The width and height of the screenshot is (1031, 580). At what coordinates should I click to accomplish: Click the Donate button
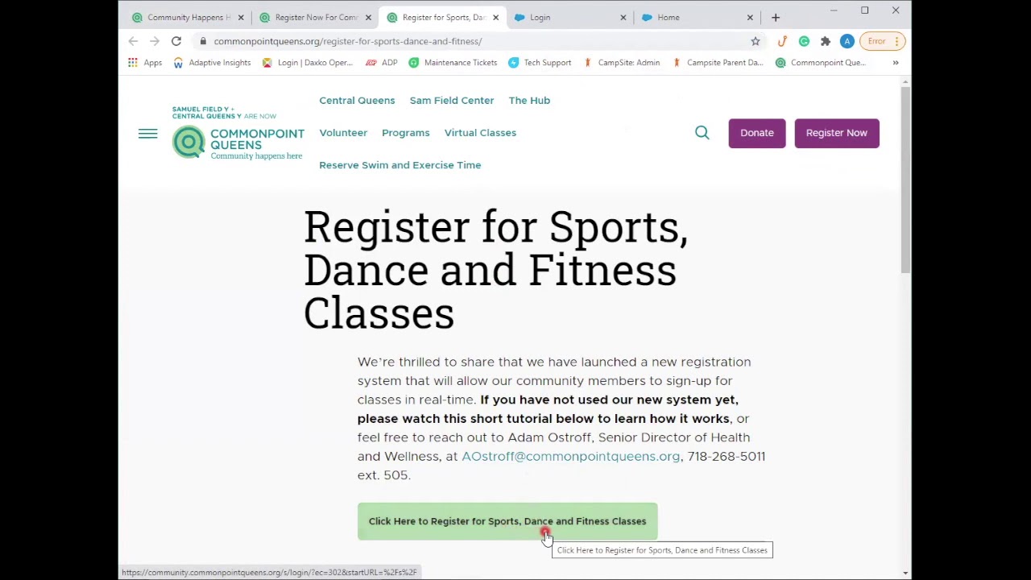tap(757, 133)
